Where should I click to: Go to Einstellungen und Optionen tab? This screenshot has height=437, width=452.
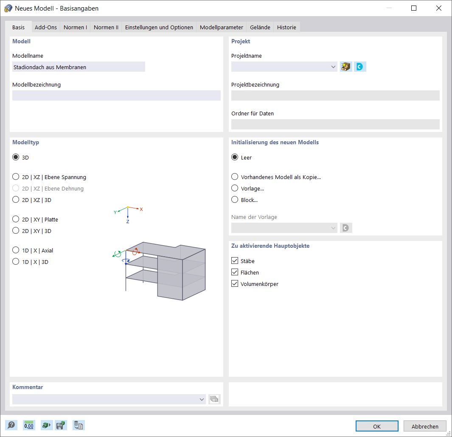(159, 27)
